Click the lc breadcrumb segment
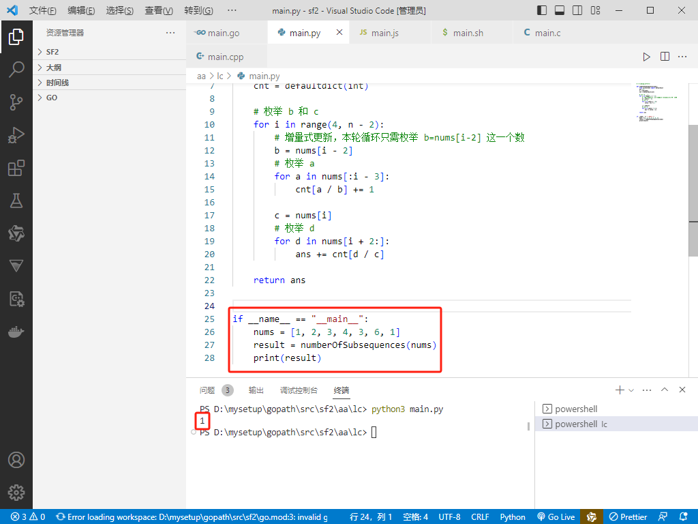Image resolution: width=698 pixels, height=524 pixels. [220, 76]
